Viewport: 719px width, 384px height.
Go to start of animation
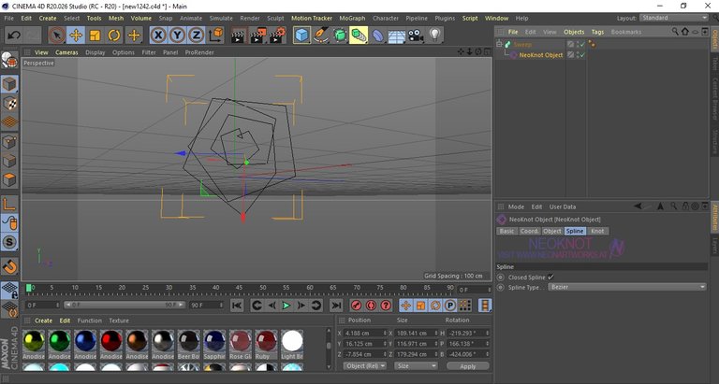click(x=237, y=306)
